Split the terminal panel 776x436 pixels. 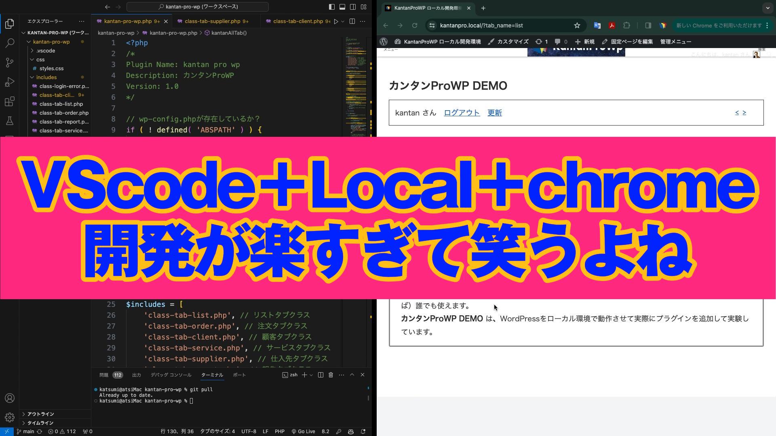[x=321, y=375]
